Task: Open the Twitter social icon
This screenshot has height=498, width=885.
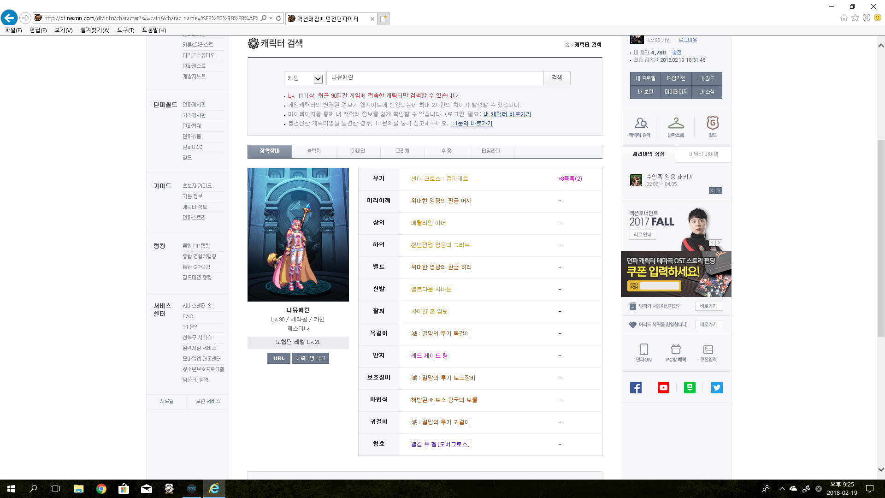Action: [717, 388]
